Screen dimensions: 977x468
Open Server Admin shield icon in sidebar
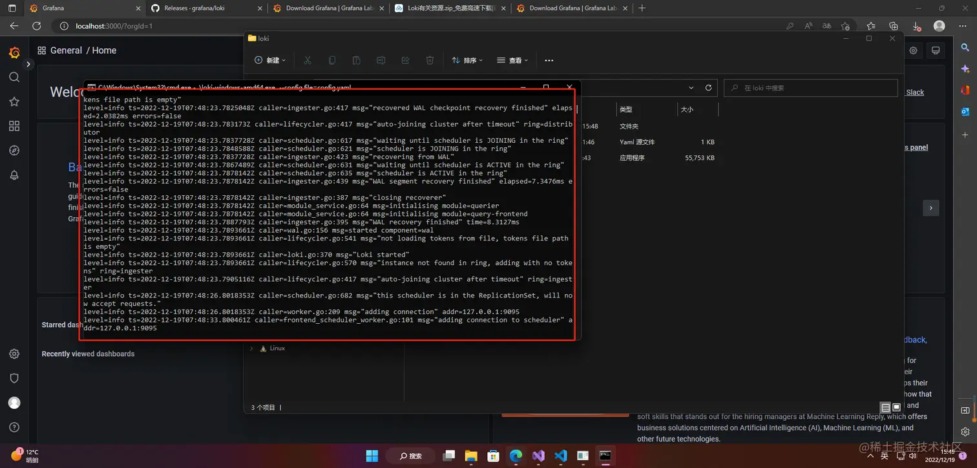point(14,378)
